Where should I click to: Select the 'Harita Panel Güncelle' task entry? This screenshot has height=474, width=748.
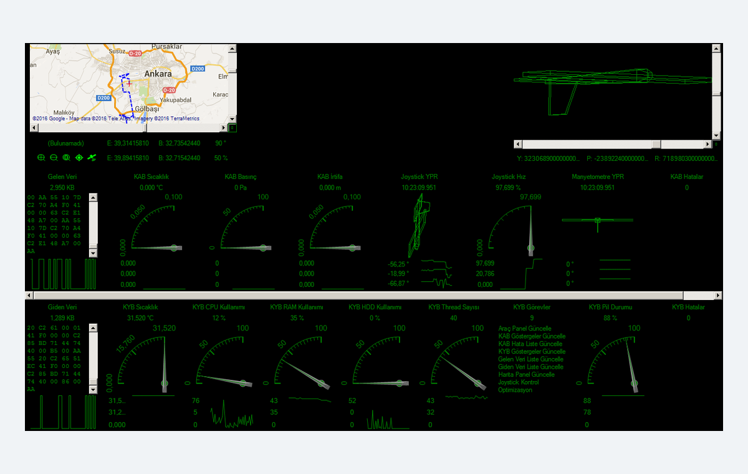[x=527, y=374]
